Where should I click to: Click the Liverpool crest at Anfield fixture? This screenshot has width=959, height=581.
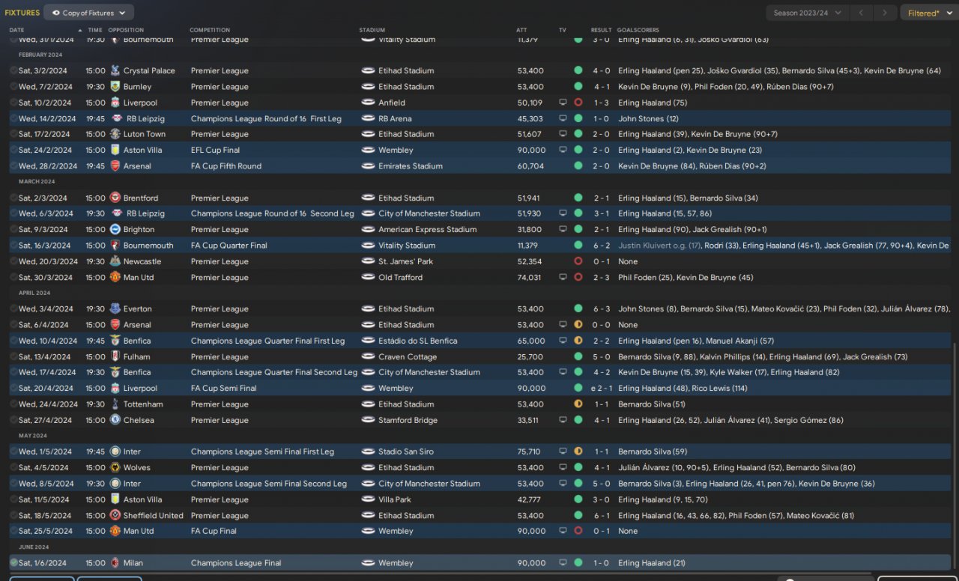pyautogui.click(x=115, y=103)
